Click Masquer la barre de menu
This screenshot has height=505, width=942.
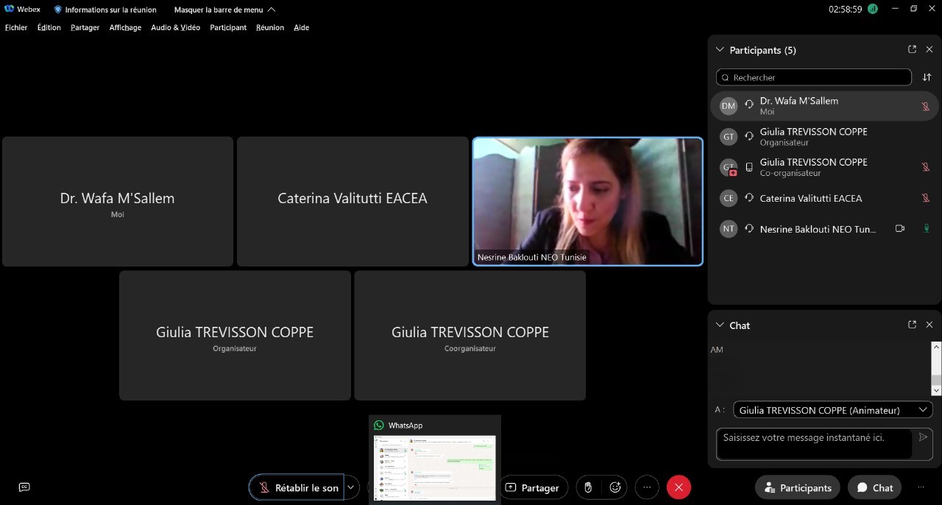(x=224, y=10)
